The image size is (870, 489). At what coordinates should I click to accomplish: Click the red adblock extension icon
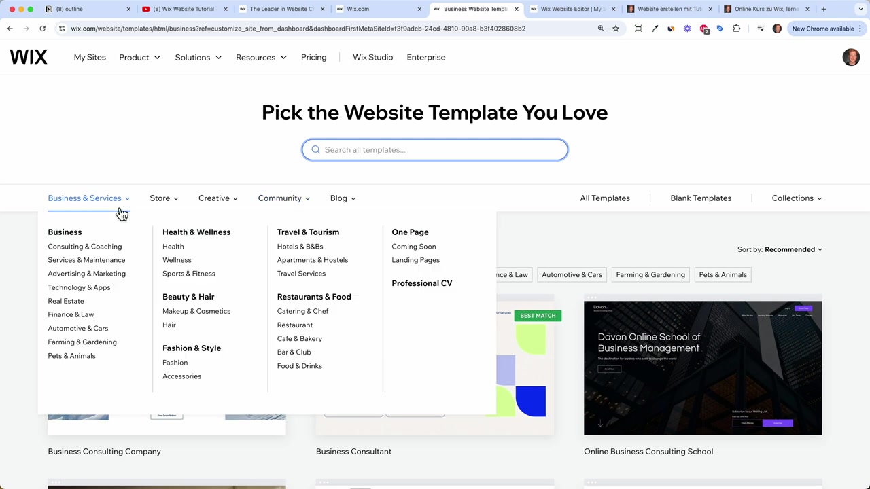click(704, 29)
